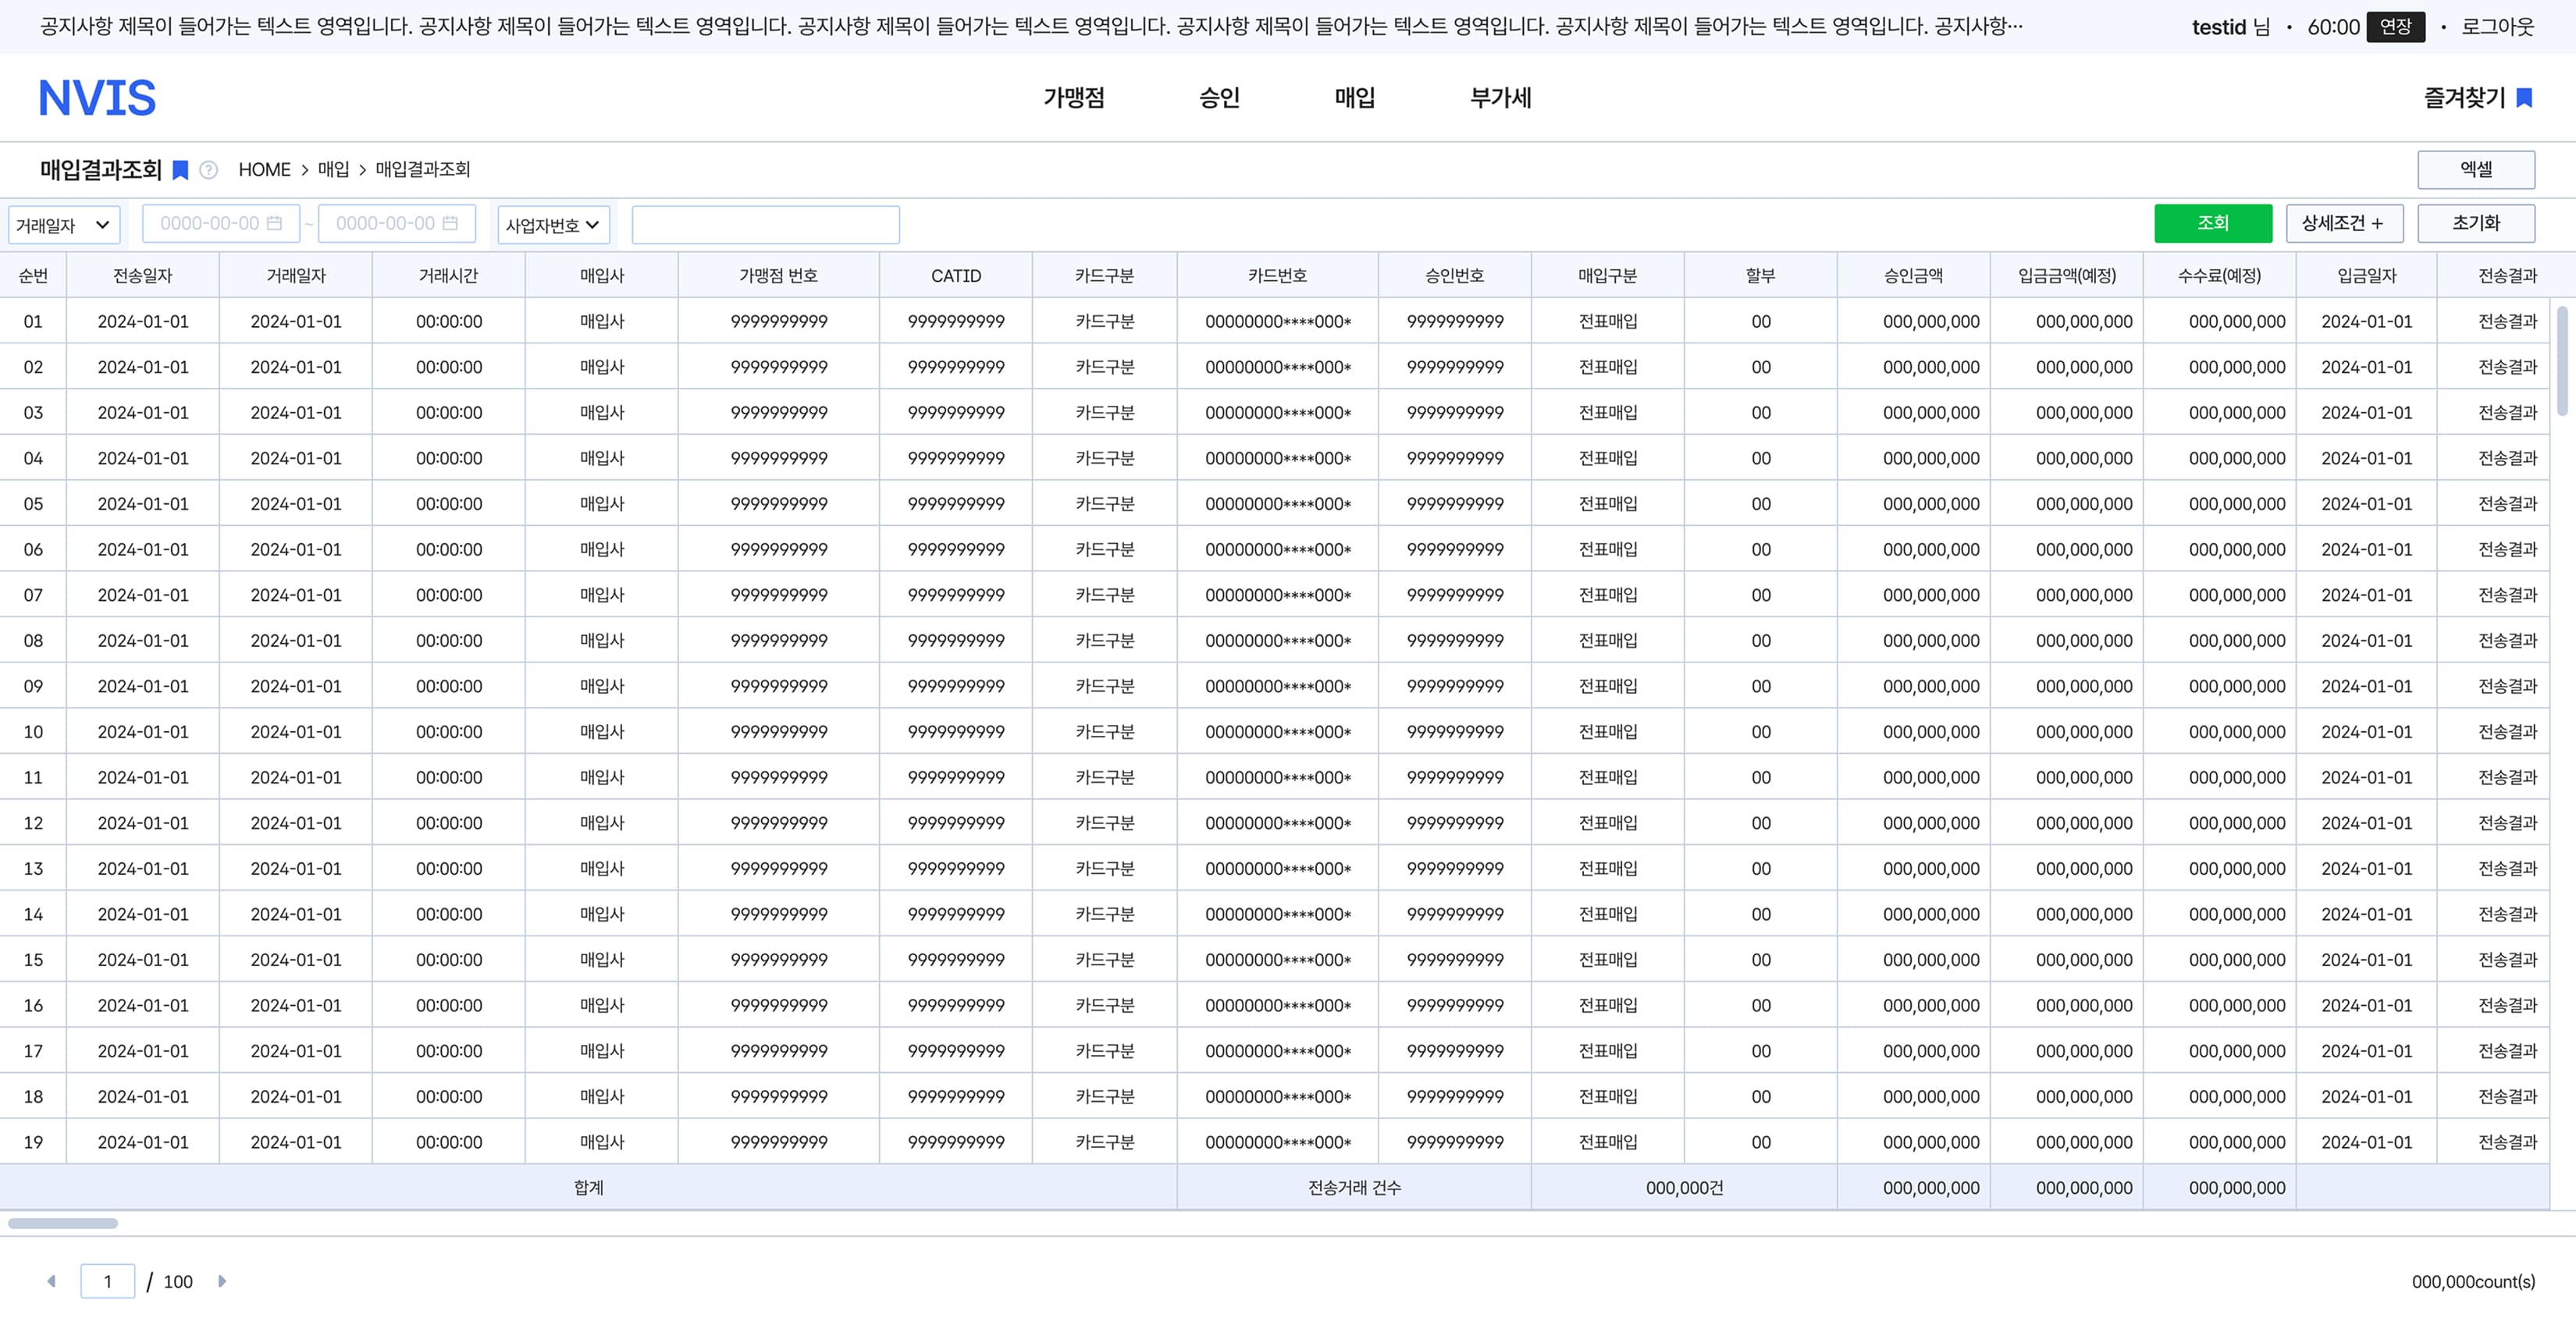This screenshot has width=2576, height=1325.
Task: Open the help question-mark icon
Action: (208, 170)
